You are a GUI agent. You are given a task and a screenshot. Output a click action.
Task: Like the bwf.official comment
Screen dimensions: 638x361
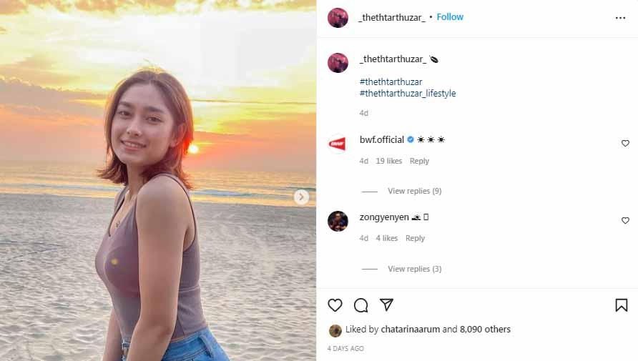click(625, 143)
